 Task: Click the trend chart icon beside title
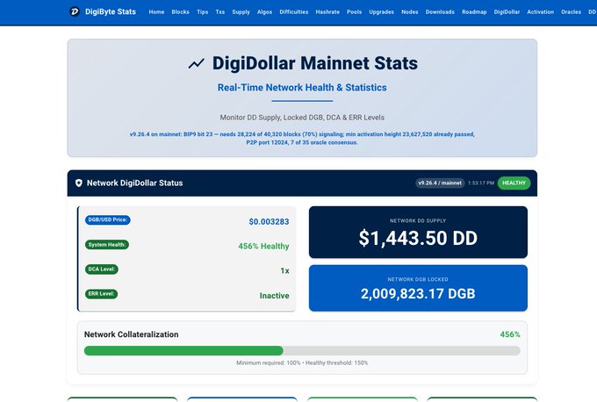coord(197,63)
